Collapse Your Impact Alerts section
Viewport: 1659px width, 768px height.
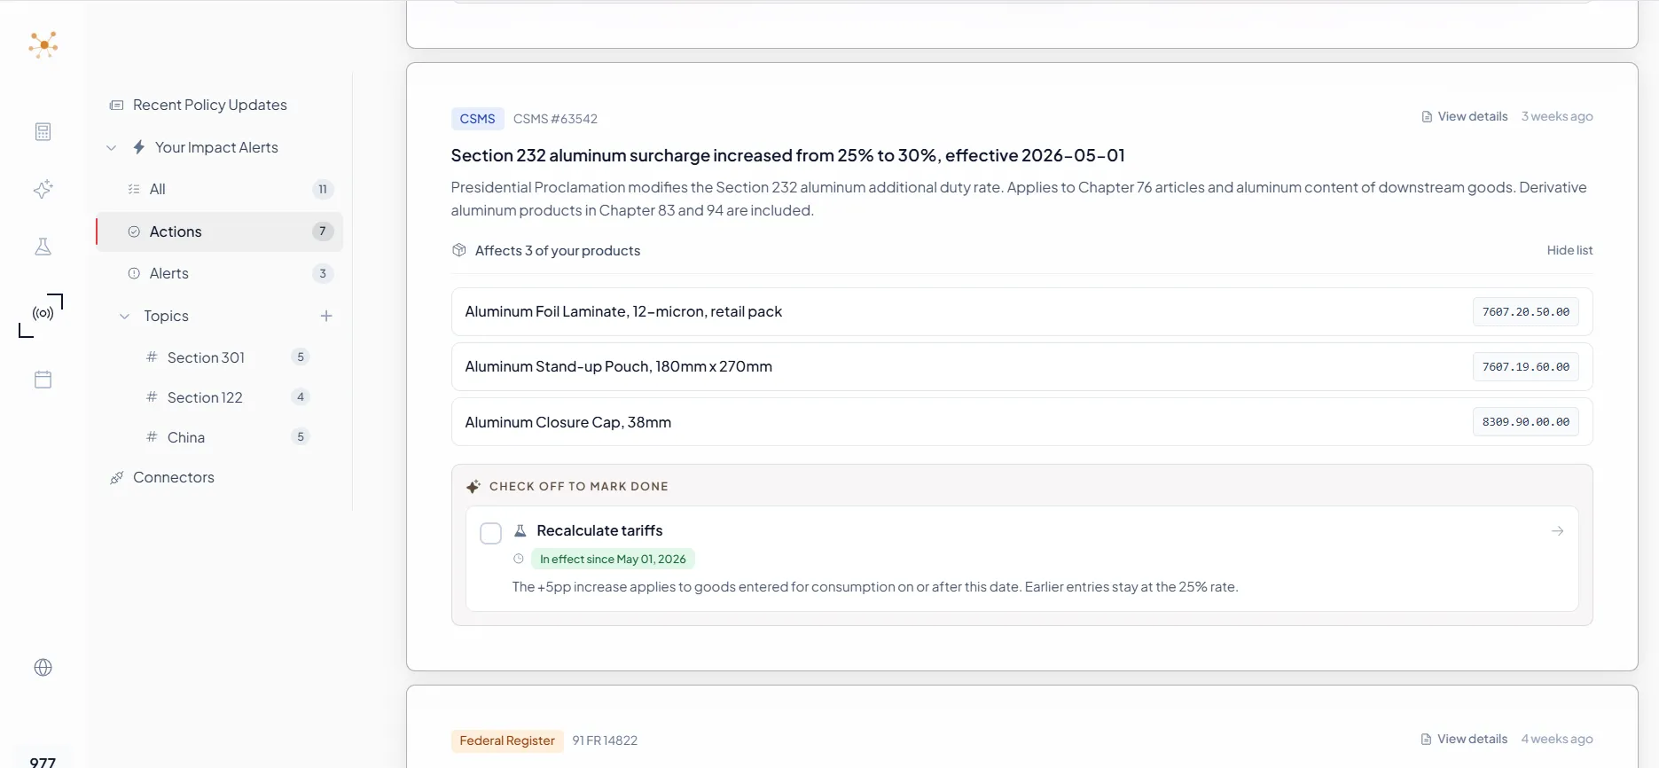(111, 148)
